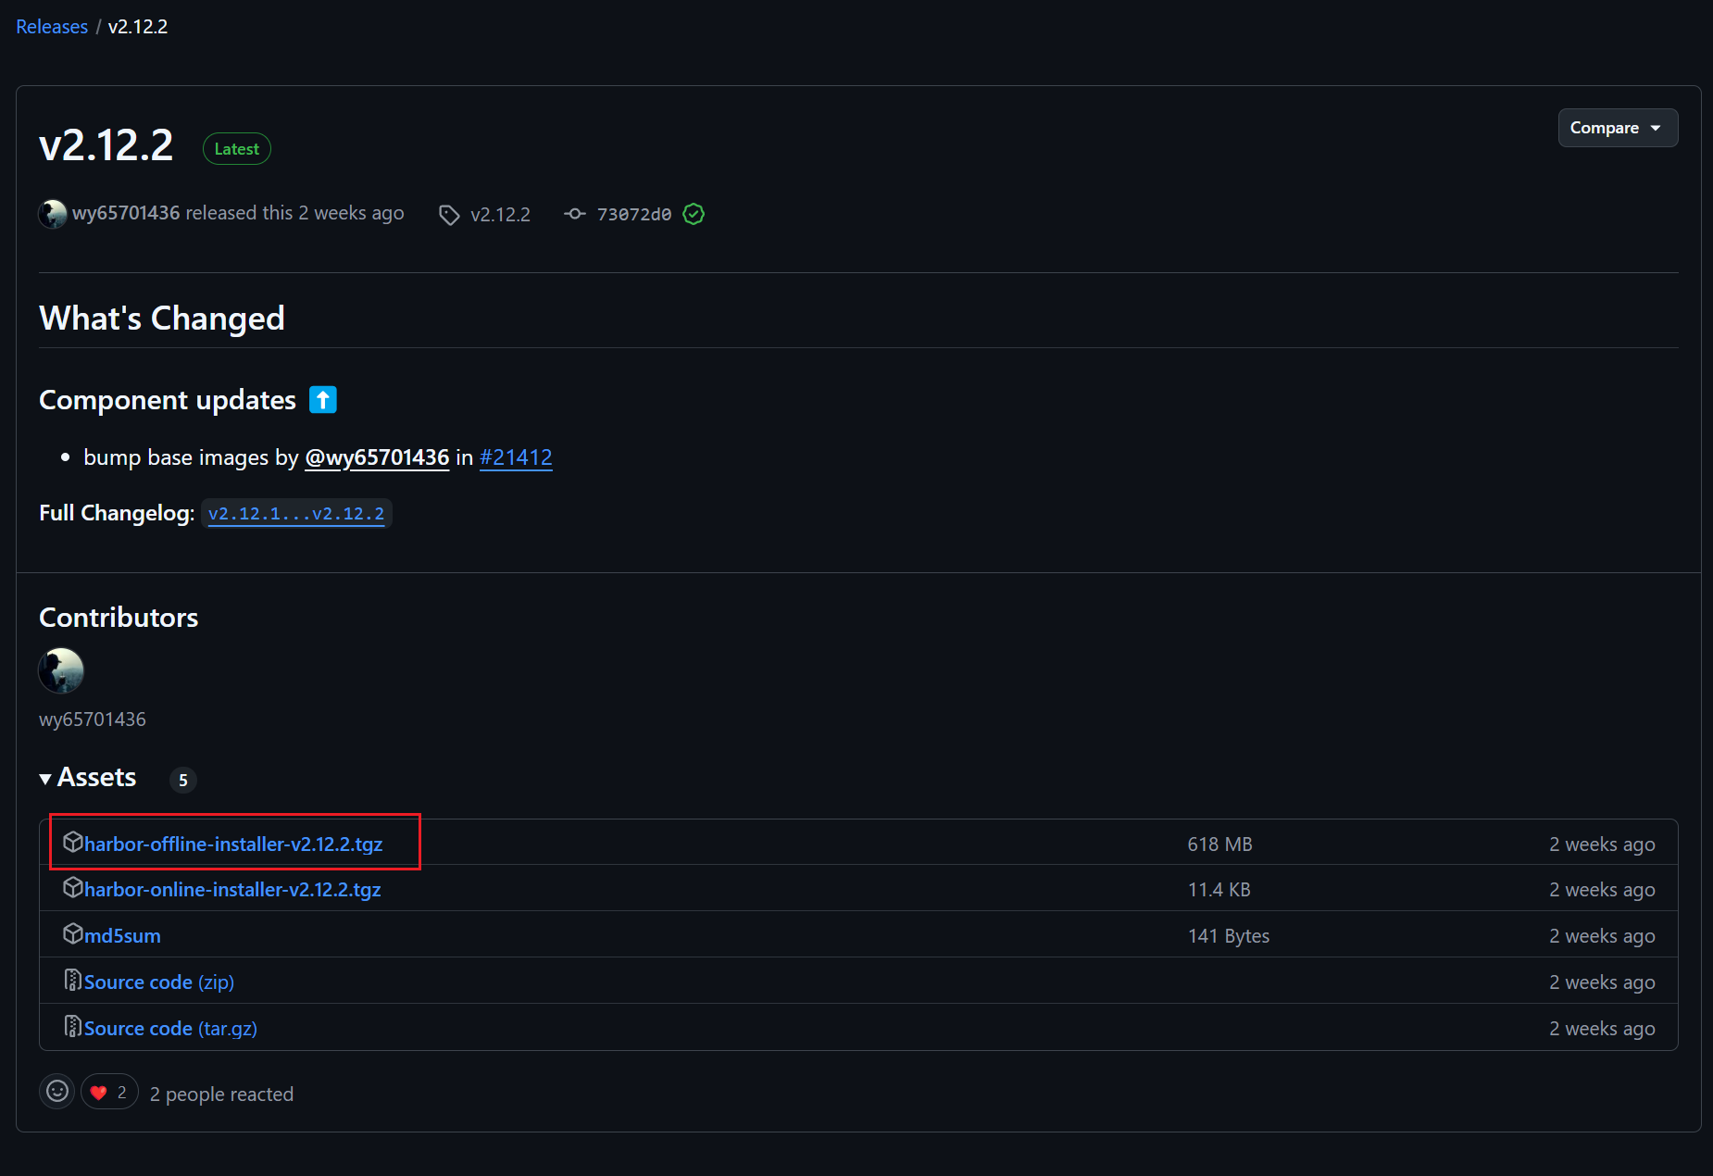Download harbor-offline-installer-v2.12.2.tgz
The height and width of the screenshot is (1176, 1713).
tap(233, 844)
